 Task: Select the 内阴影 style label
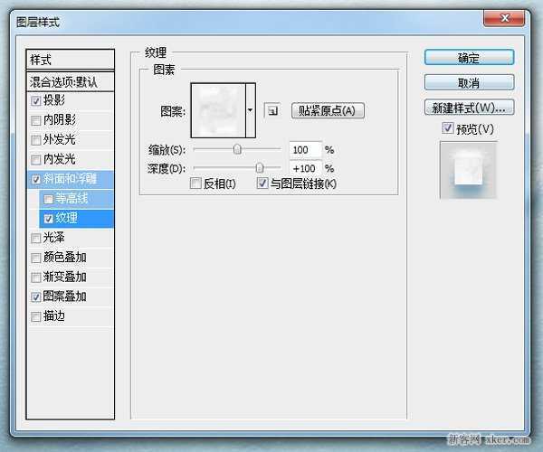pyautogui.click(x=59, y=119)
